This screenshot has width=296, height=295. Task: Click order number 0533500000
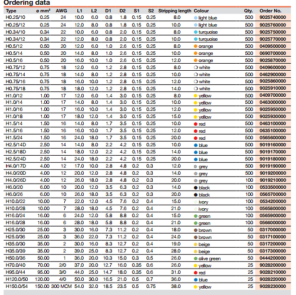click(273, 187)
